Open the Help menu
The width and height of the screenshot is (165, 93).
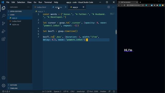point(56,2)
